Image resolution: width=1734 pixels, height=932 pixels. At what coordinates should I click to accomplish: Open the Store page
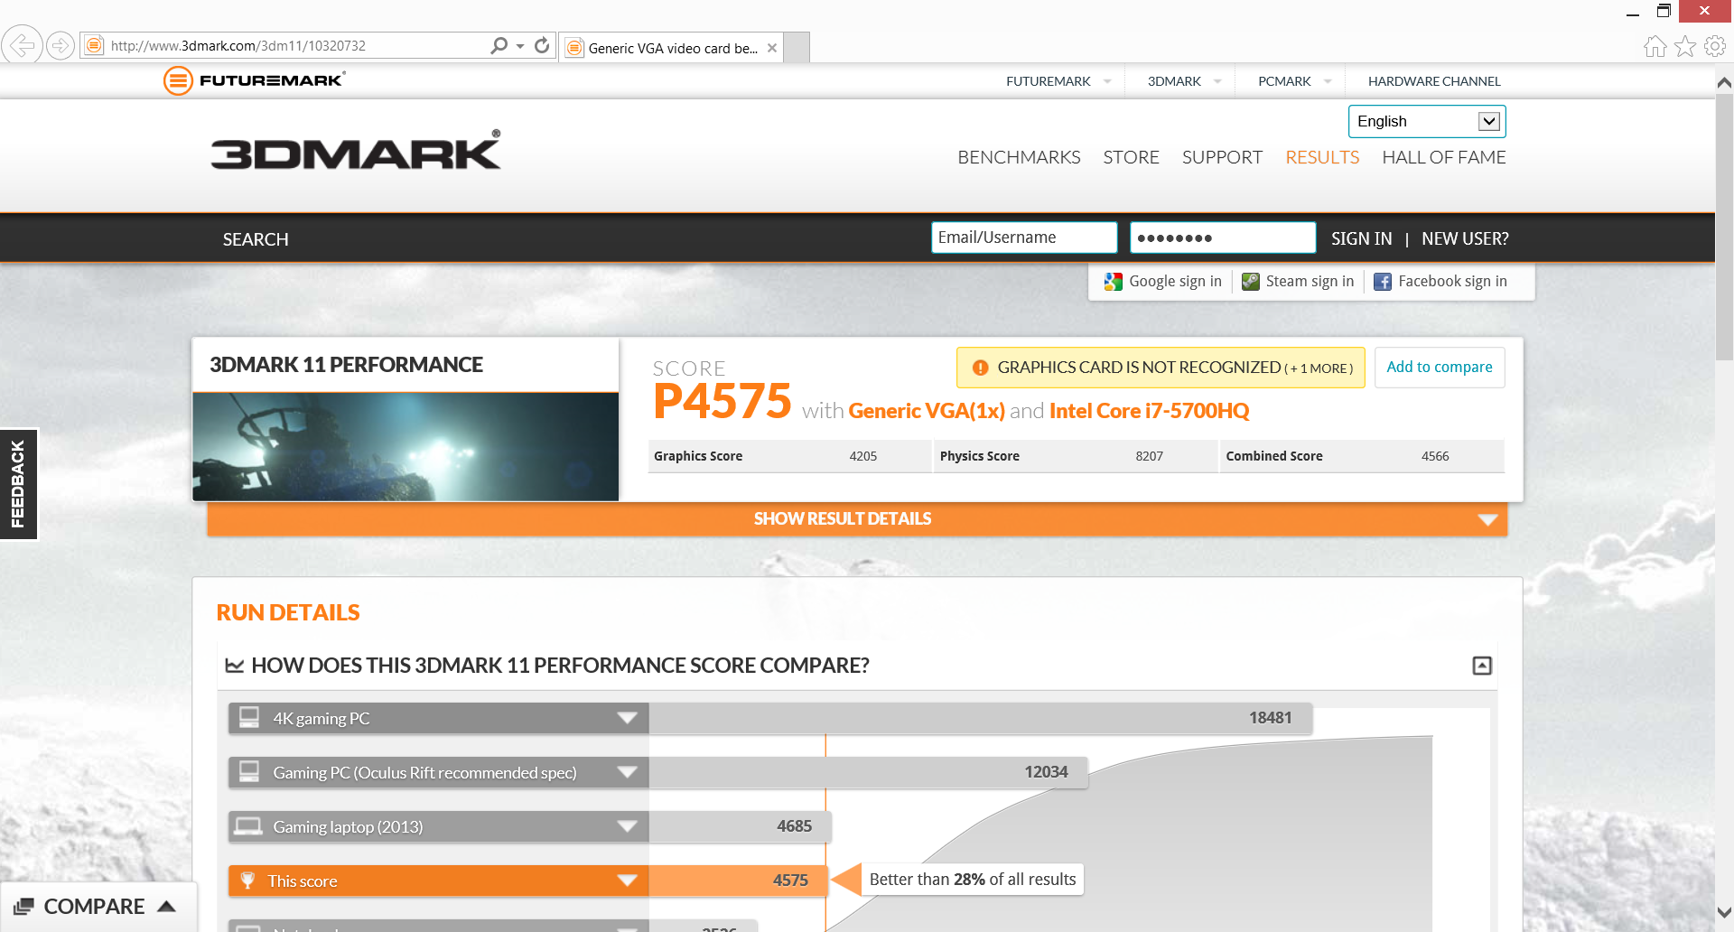point(1131,157)
